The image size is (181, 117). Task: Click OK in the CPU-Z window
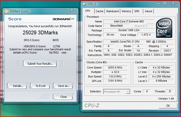(168, 106)
